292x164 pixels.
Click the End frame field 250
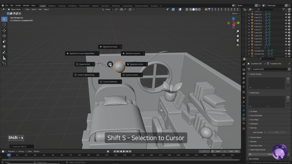pyautogui.click(x=234, y=151)
